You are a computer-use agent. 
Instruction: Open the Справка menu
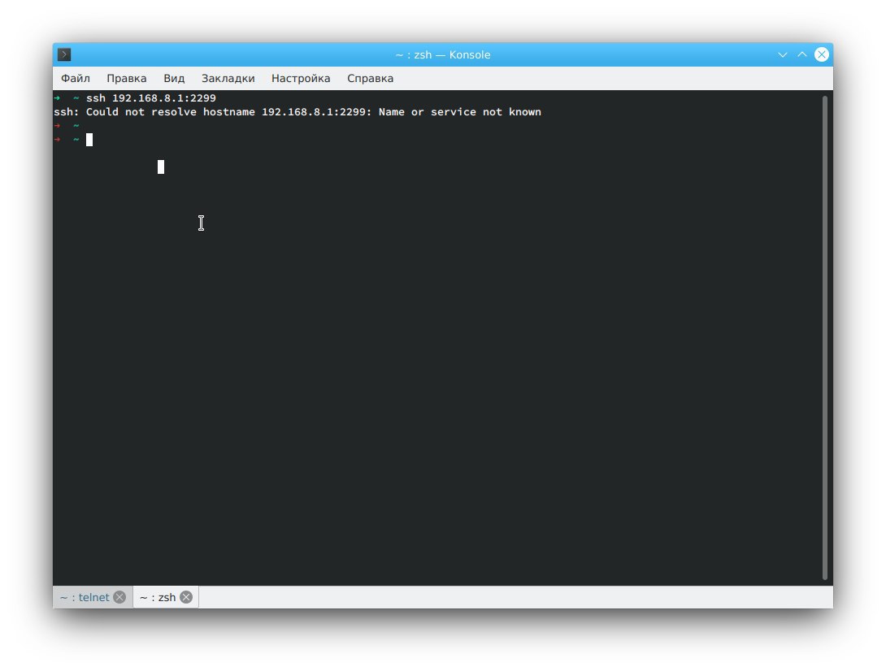click(x=370, y=79)
